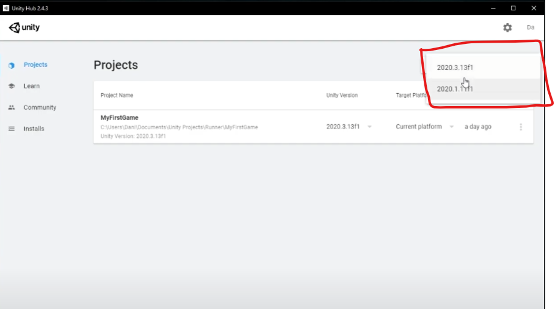
Task: Maximize the Unity Hub window
Action: coord(513,7)
